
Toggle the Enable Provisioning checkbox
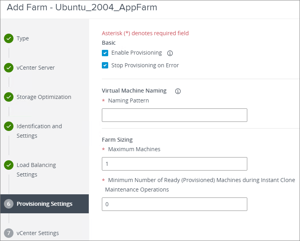click(105, 53)
